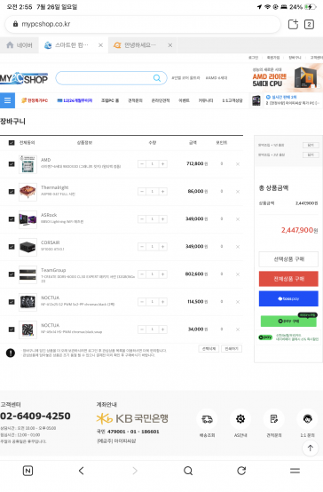Open 견적문의 in the top navigation menu
323x492 pixels.
(135, 100)
